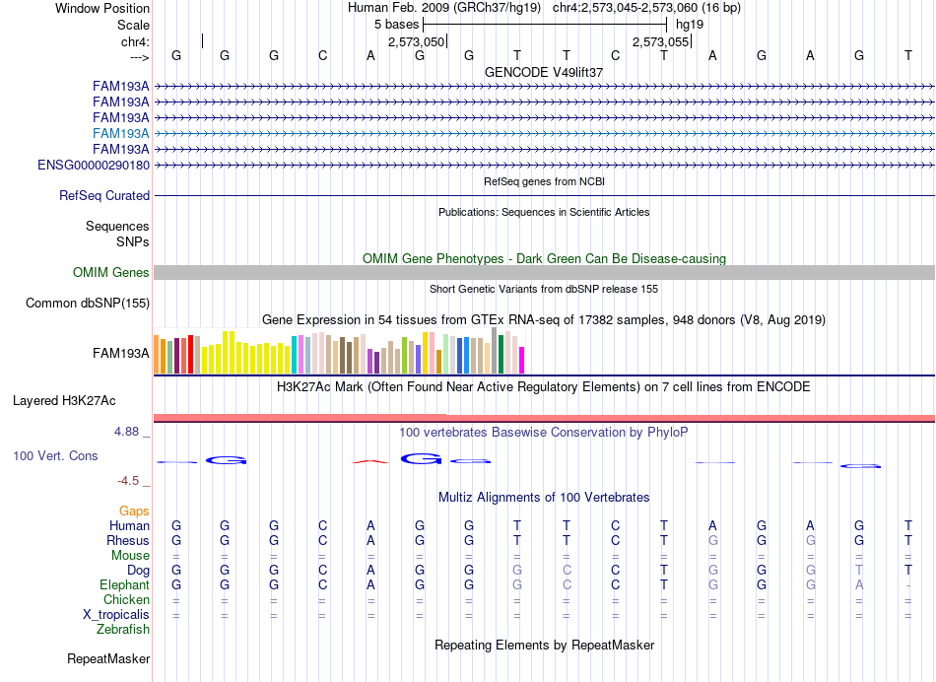Image resolution: width=936 pixels, height=682 pixels.
Task: Click the red negative PhyloP conservation mark
Action: pos(370,461)
